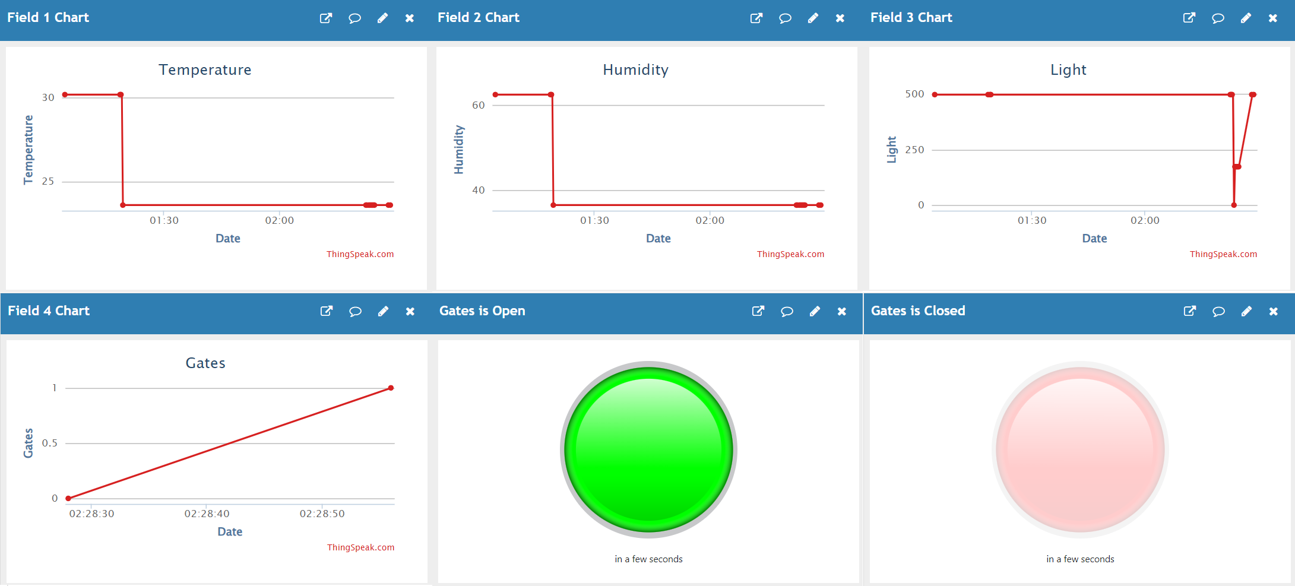
Task: Click 01:30 tick on Temperature chart
Action: click(x=164, y=220)
